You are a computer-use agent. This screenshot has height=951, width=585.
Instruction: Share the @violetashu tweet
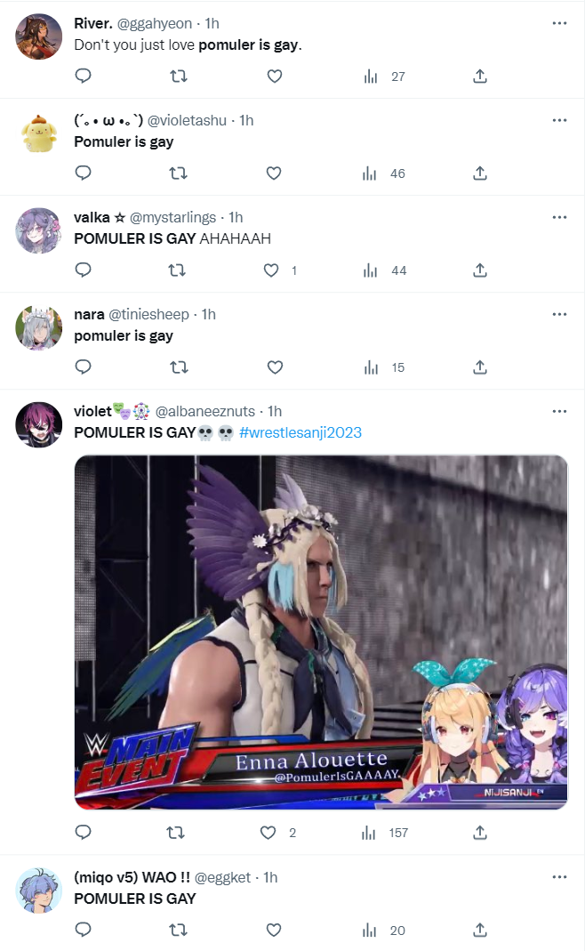tap(480, 173)
